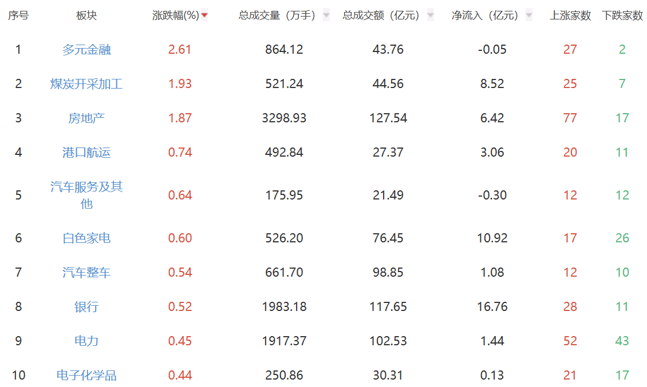Open the 多元金融 sector link
The image size is (647, 387).
[x=86, y=50]
